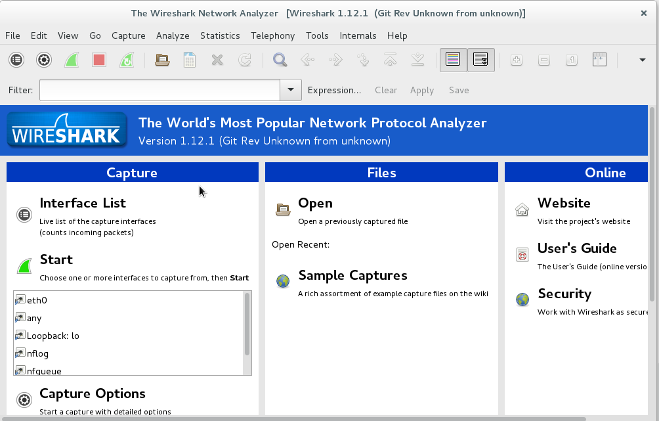659x421 pixels.
Task: Open the Go menu
Action: [x=95, y=35]
